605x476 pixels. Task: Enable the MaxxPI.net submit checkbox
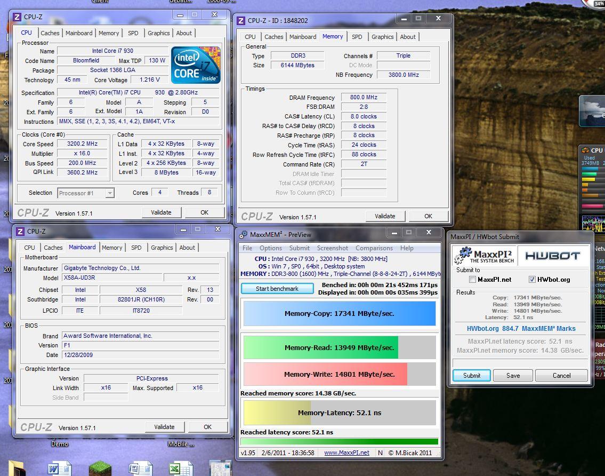click(x=472, y=279)
